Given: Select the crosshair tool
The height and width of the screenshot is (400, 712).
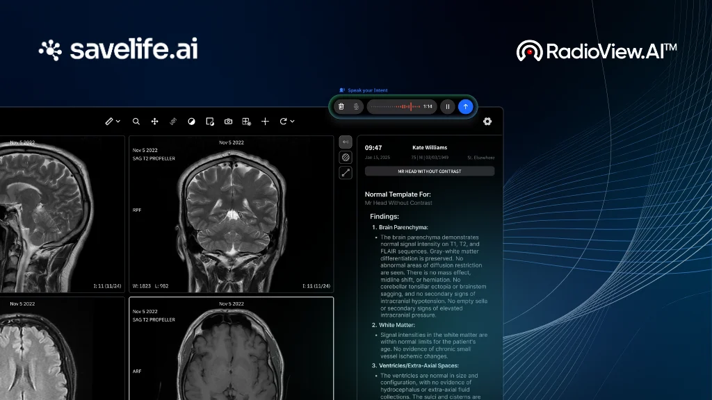Looking at the screenshot, I should pos(265,122).
